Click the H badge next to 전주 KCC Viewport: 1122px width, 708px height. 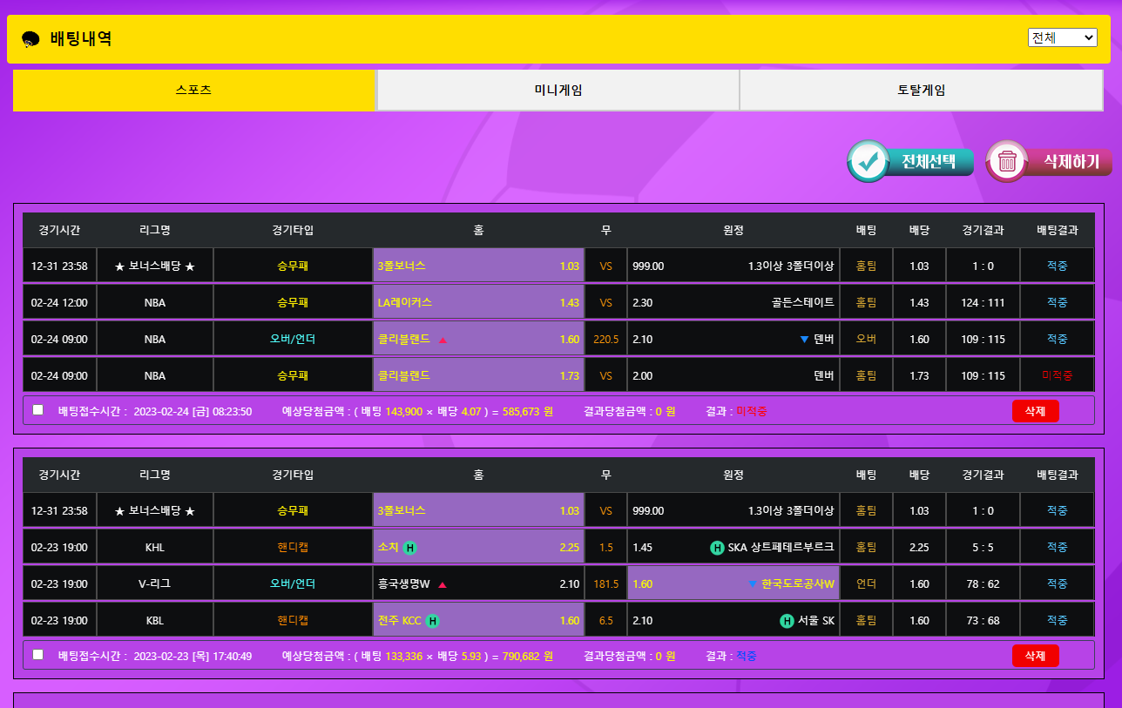tap(432, 621)
